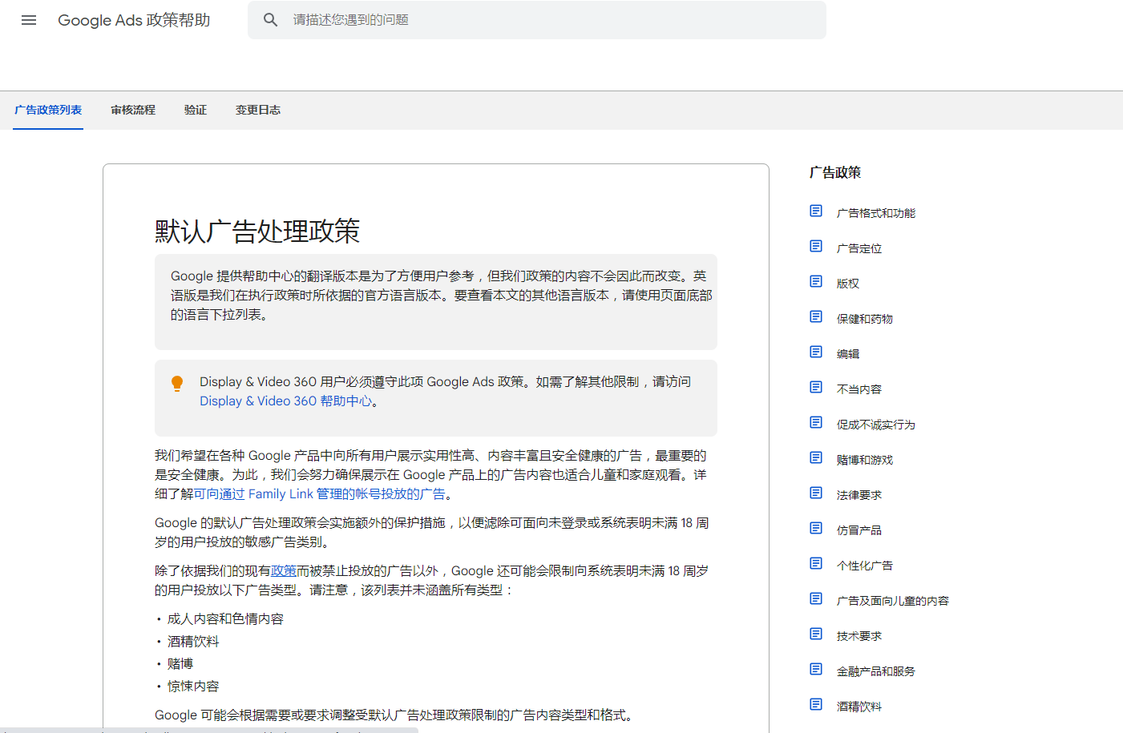Click the 广告政策 sidebar heading

[x=835, y=172]
